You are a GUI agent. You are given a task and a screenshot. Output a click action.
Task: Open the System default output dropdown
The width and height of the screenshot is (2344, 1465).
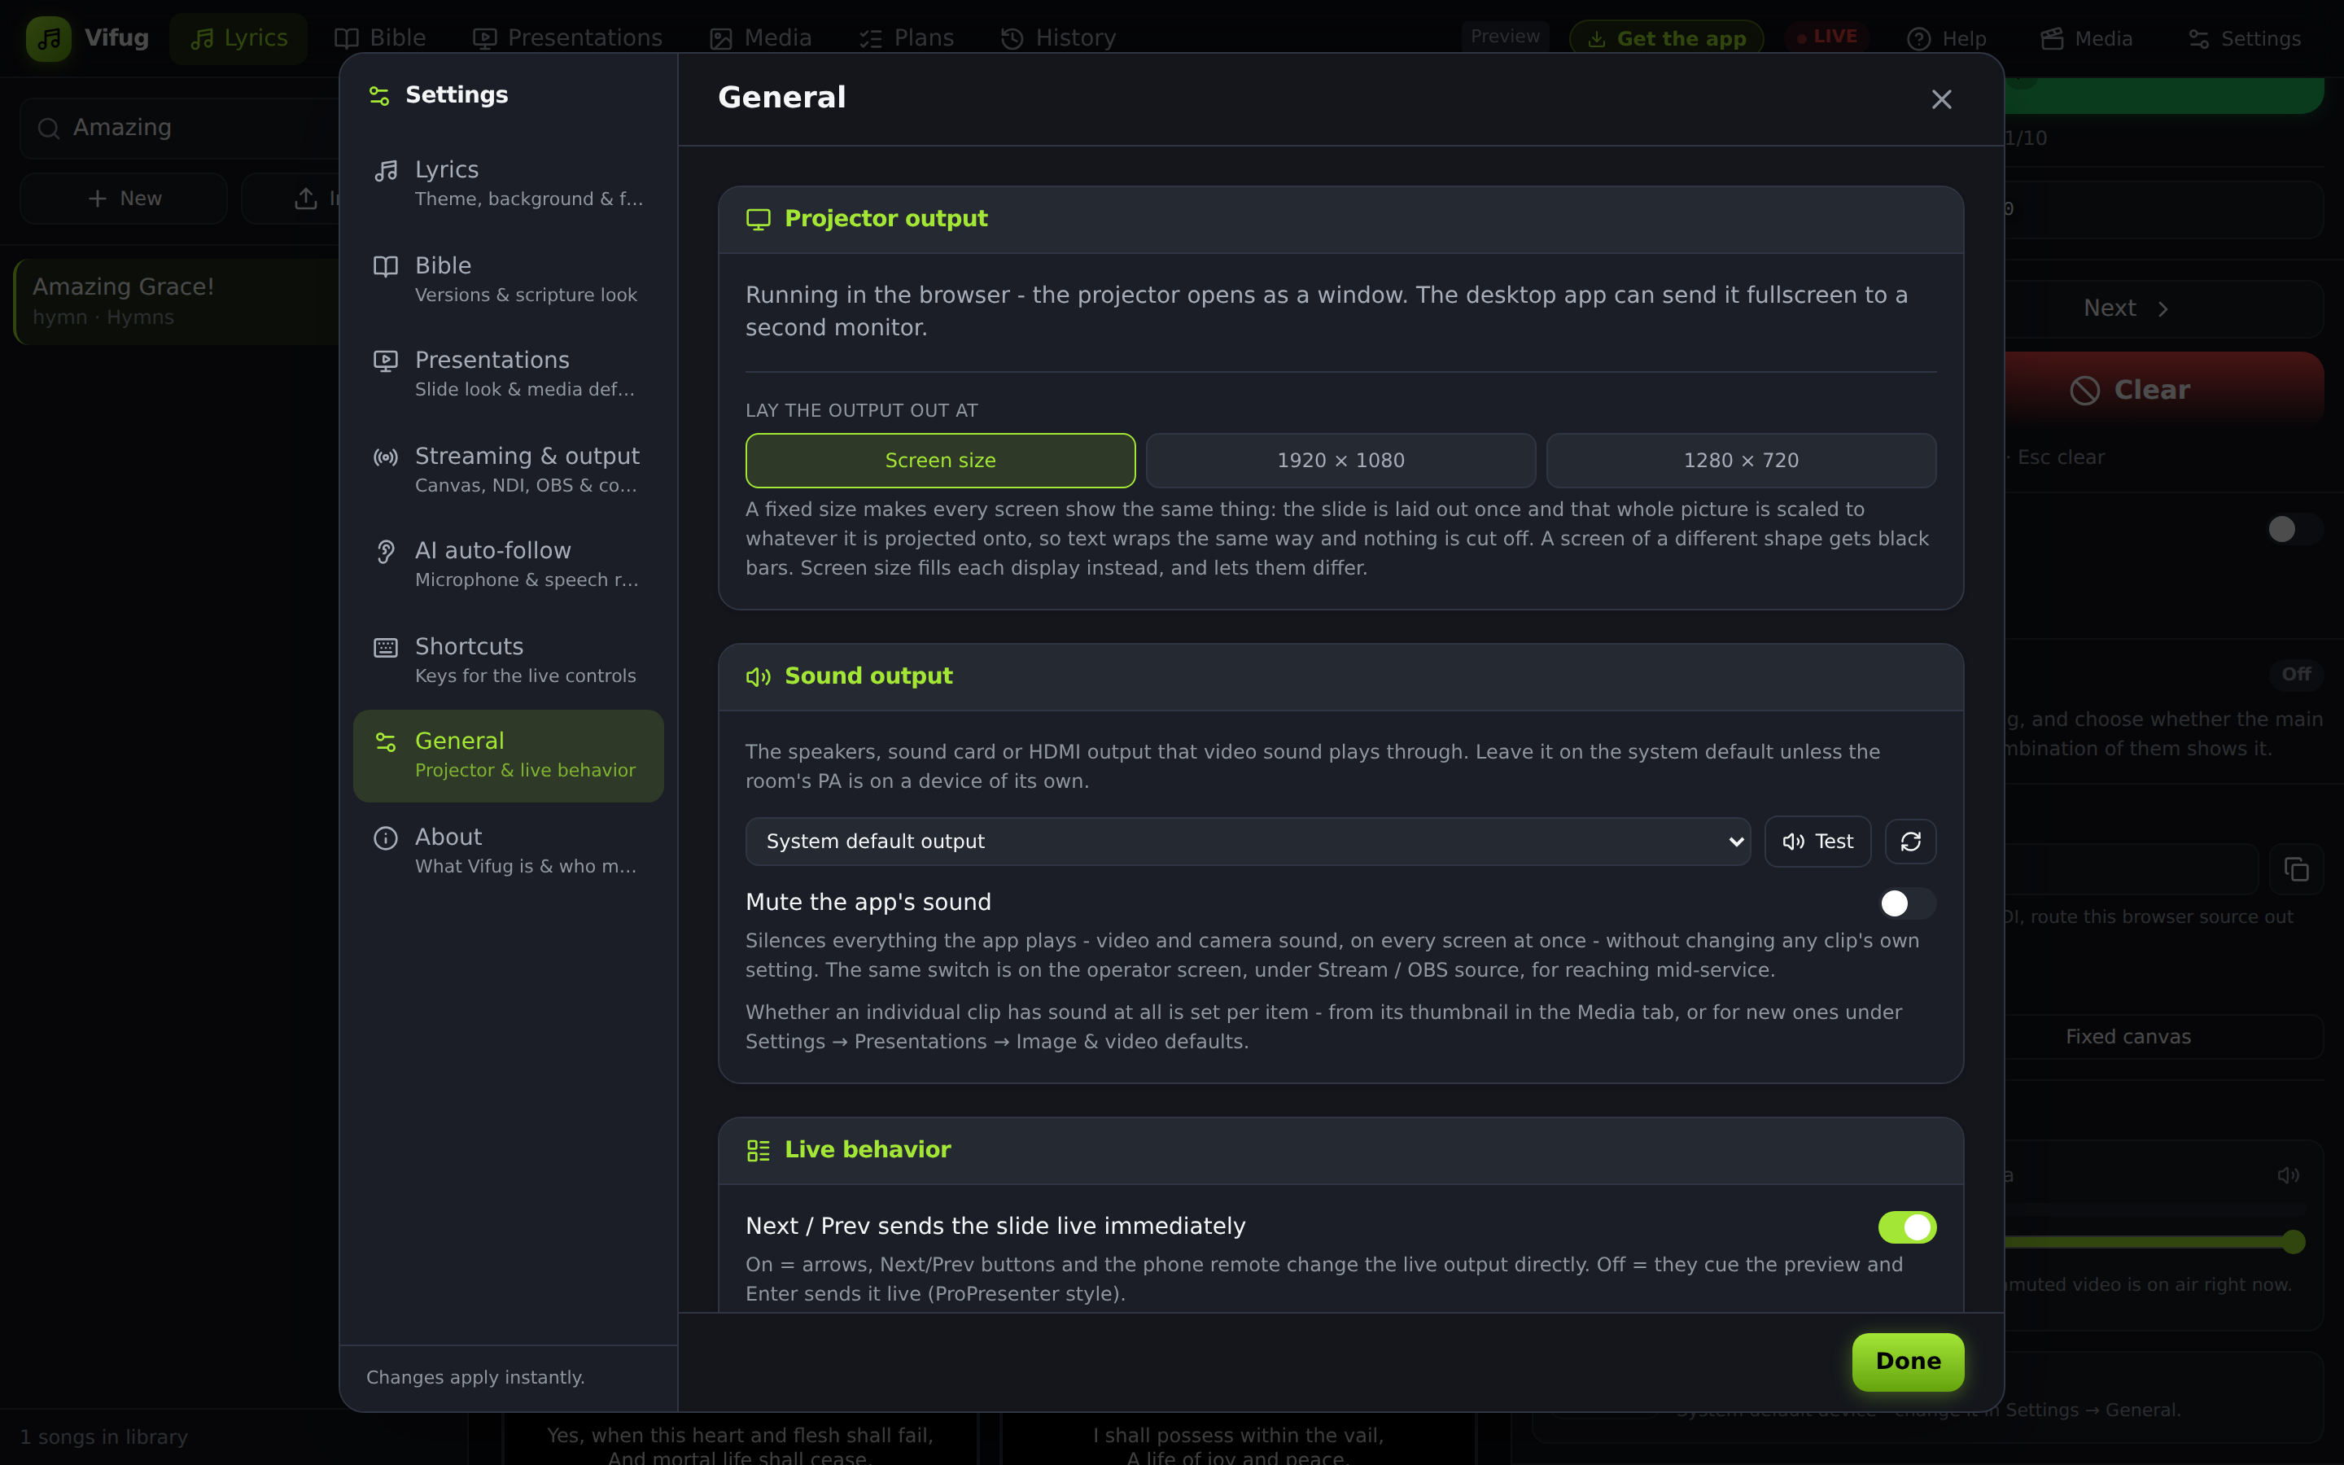pyautogui.click(x=1248, y=841)
